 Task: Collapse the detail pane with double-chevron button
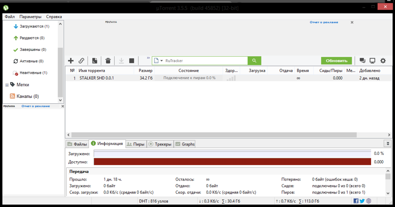point(388,144)
